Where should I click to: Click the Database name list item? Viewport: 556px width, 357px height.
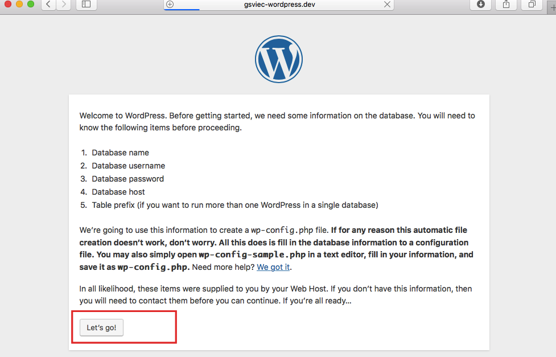tap(120, 153)
